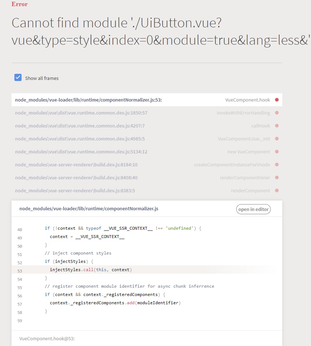This screenshot has height=346, width=311.
Task: Click highlighted line 53 injectStyles.call code
Action: click(91, 270)
